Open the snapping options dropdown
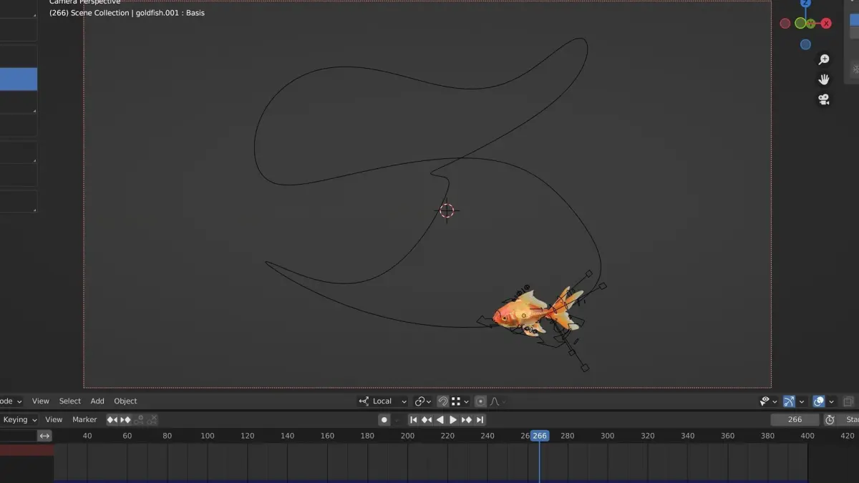Image resolution: width=859 pixels, height=483 pixels. coord(460,401)
